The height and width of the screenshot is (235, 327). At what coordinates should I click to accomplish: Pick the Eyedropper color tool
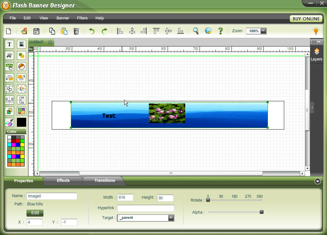click(x=9, y=122)
